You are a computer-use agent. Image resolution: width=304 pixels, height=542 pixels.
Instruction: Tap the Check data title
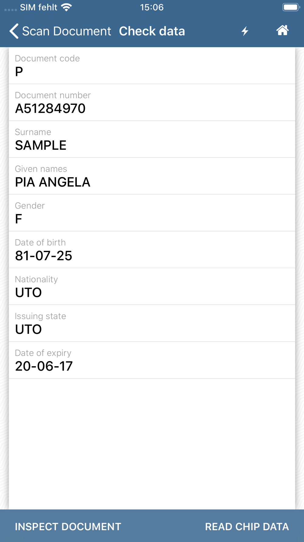[x=152, y=31]
